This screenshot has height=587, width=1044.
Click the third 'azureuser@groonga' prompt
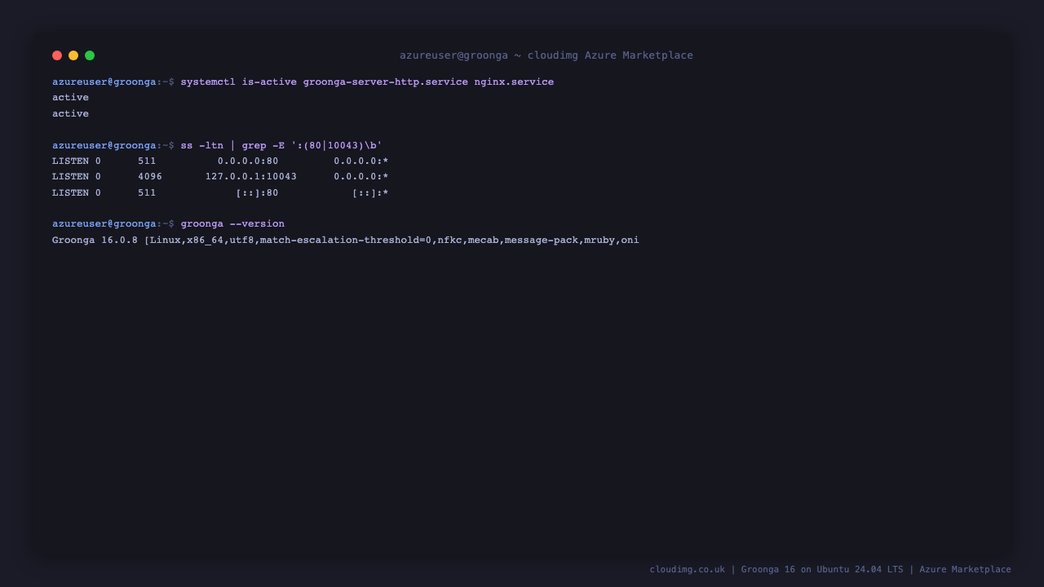104,224
